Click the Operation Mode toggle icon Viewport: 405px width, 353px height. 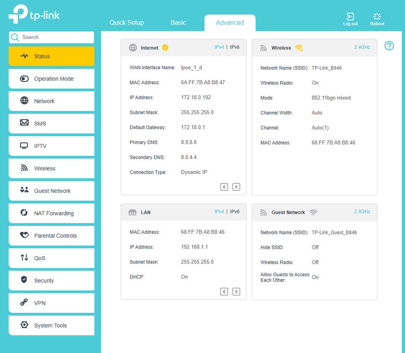(x=24, y=79)
